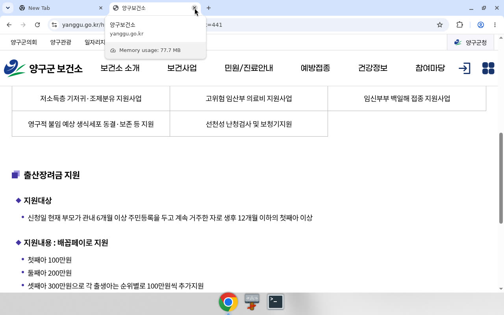The height and width of the screenshot is (315, 504).
Task: Open the 보건사업 menu
Action: (x=182, y=68)
